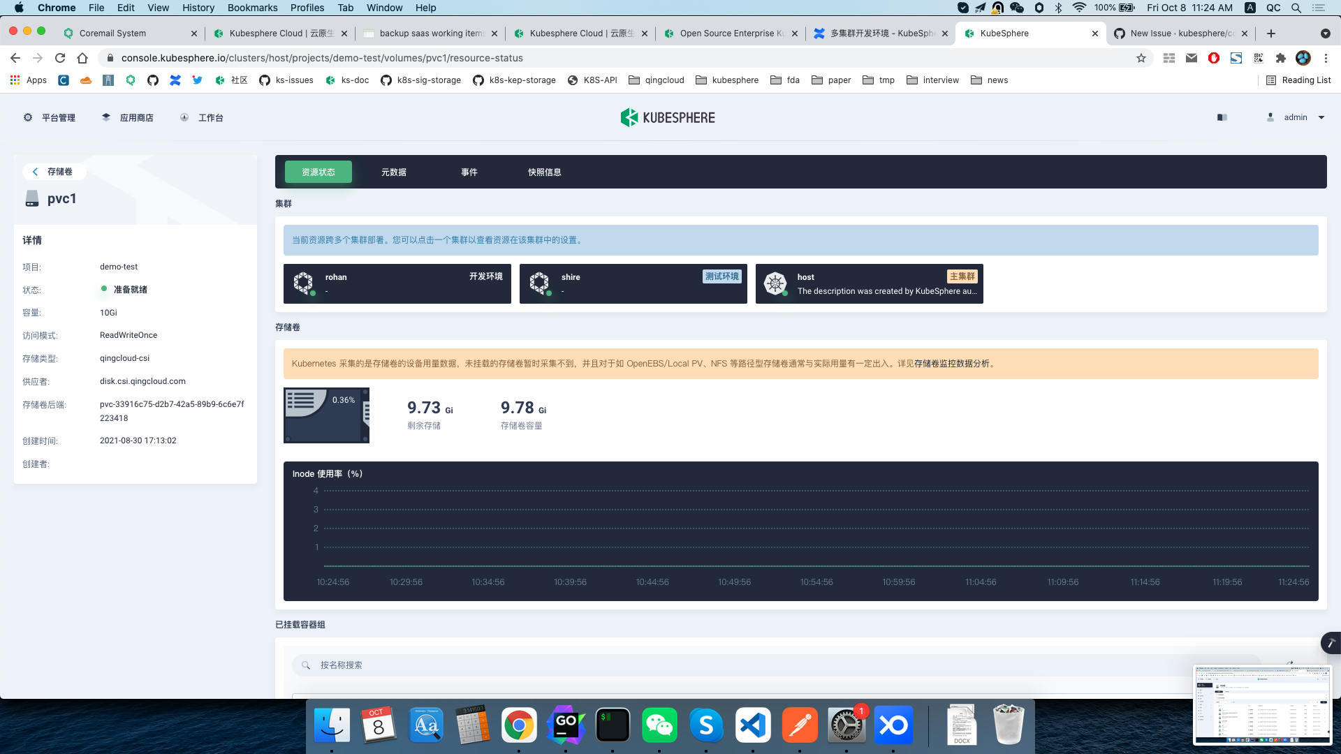This screenshot has width=1341, height=754.
Task: Click the KubeSphere logo in the header
Action: point(667,117)
